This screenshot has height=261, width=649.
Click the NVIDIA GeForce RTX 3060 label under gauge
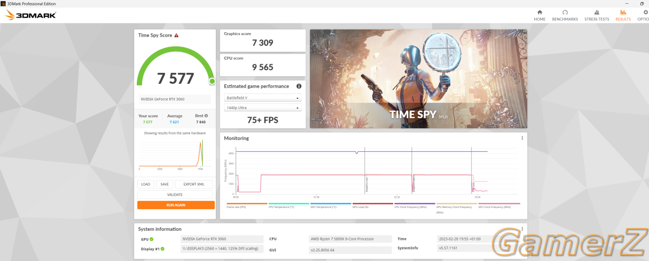(175, 99)
